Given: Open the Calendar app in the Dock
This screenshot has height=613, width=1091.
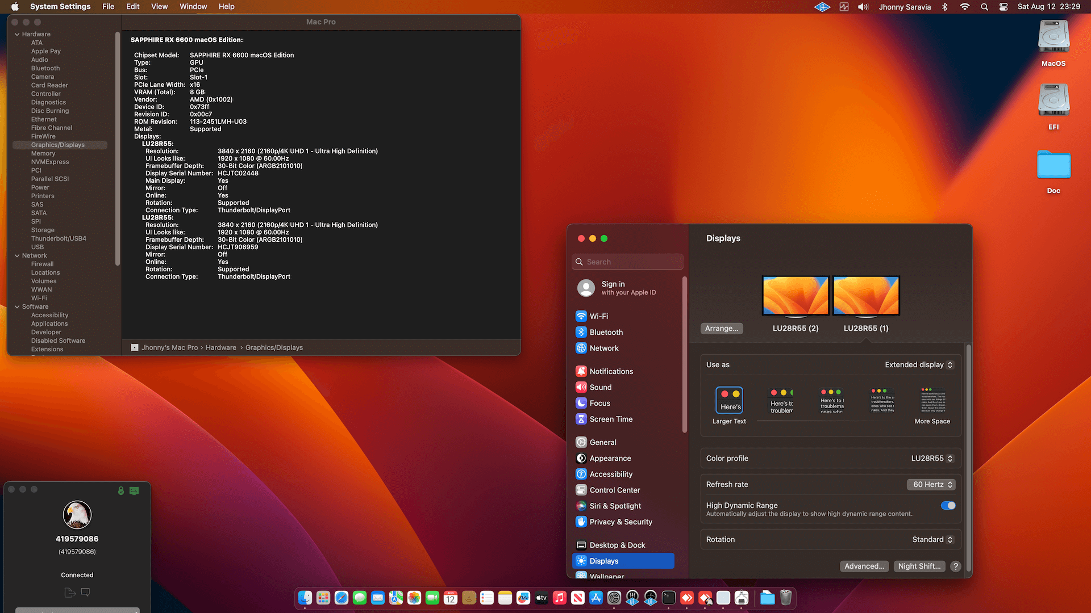Looking at the screenshot, I should (451, 598).
